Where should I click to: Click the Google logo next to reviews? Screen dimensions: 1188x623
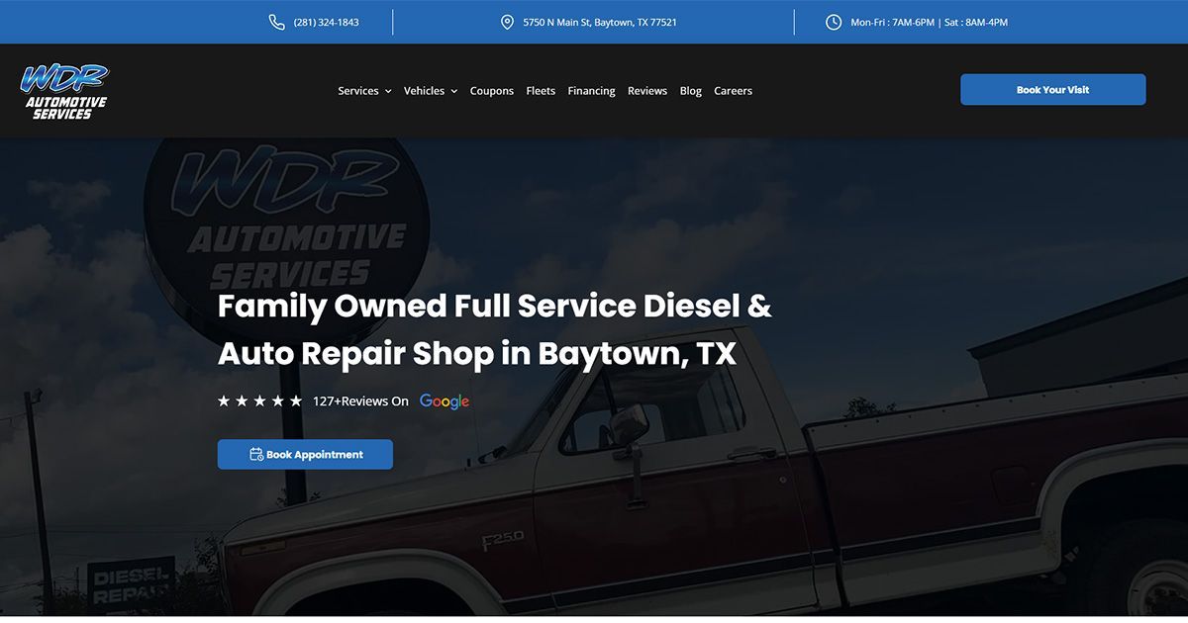click(444, 401)
